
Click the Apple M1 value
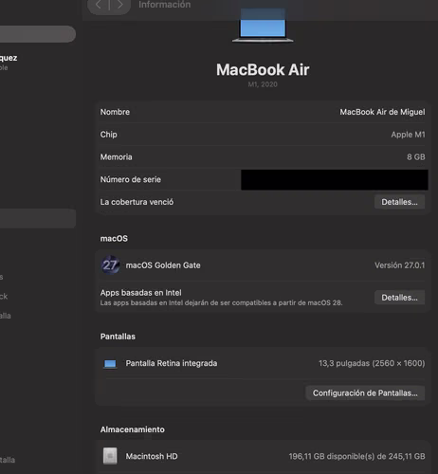pyautogui.click(x=408, y=135)
